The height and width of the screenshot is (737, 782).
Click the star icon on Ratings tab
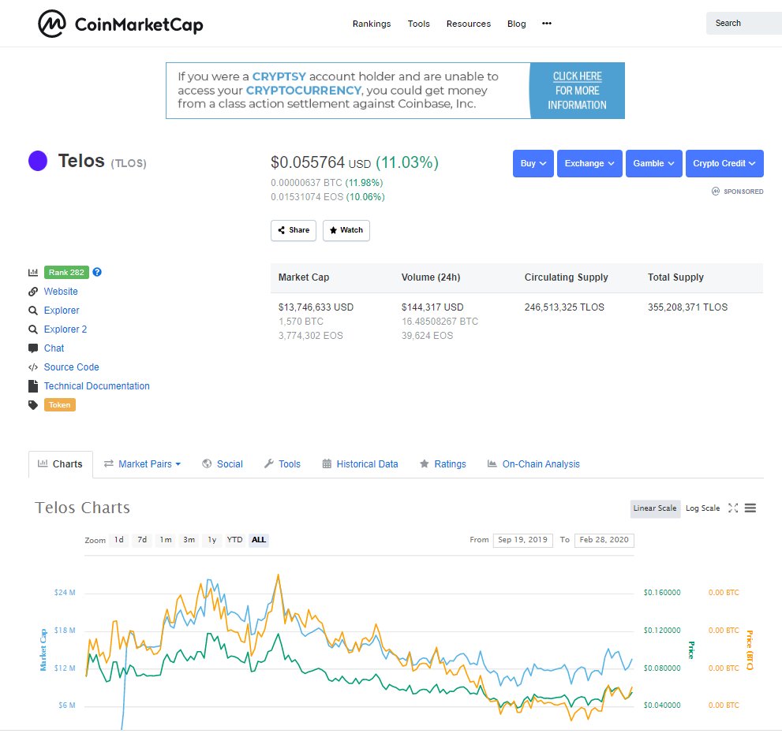point(425,463)
